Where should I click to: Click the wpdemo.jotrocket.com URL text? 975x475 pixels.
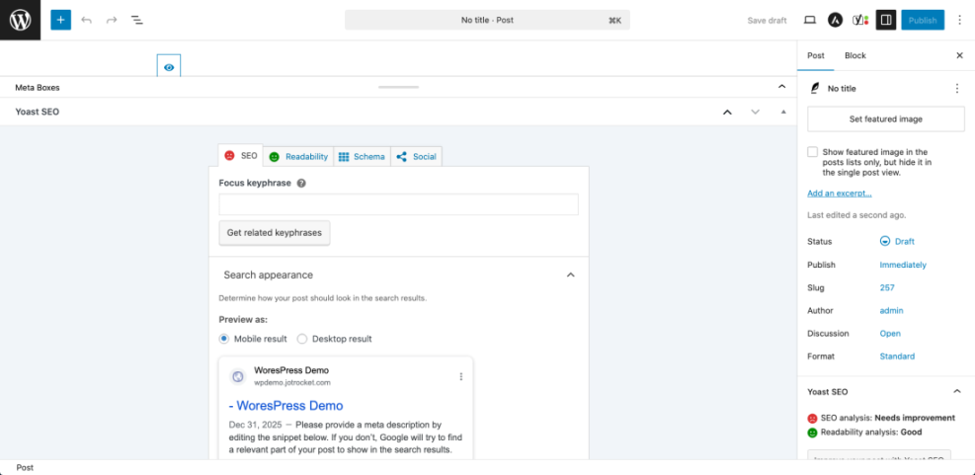pos(292,382)
